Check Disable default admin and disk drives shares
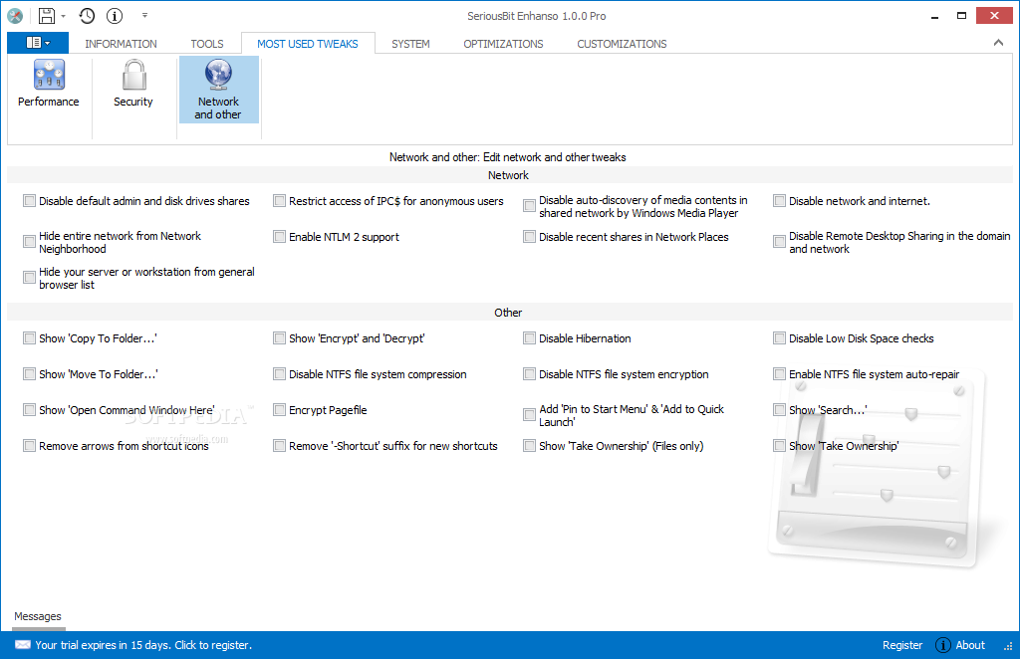Viewport: 1020px width, 659px height. [x=29, y=201]
